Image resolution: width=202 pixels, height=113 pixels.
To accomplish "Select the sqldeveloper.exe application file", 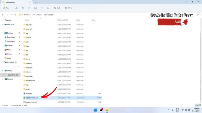I will pos(62,98).
